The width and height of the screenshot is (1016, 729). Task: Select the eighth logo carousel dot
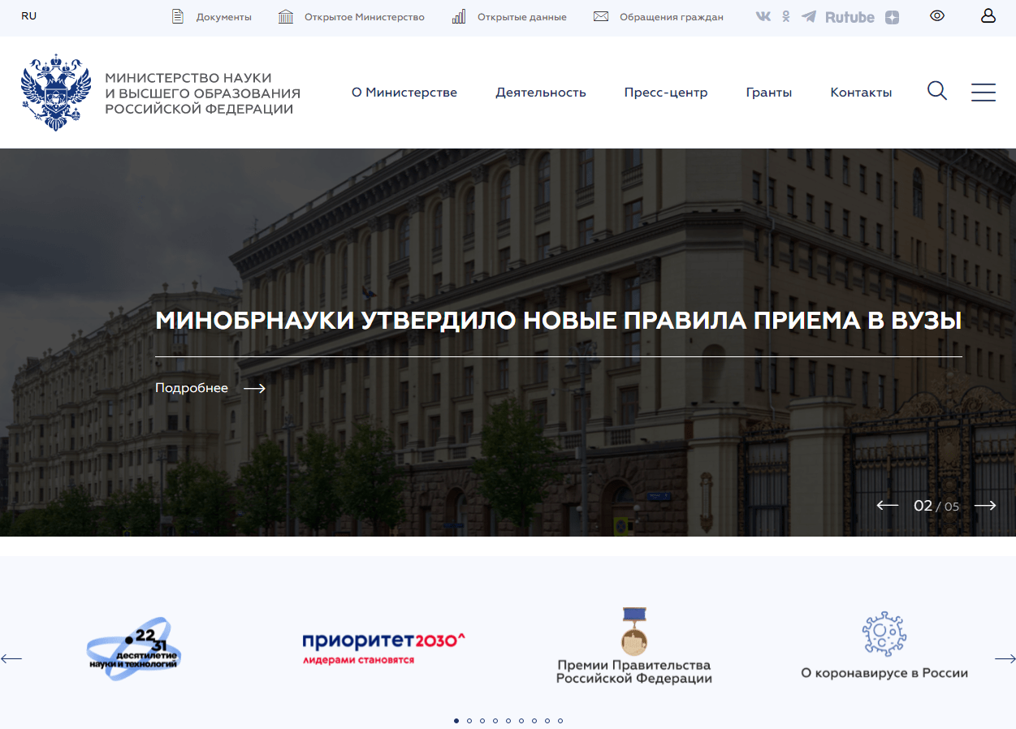click(x=547, y=721)
